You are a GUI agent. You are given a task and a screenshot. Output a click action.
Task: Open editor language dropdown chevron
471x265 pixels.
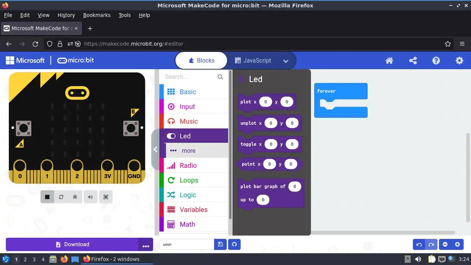click(x=286, y=61)
